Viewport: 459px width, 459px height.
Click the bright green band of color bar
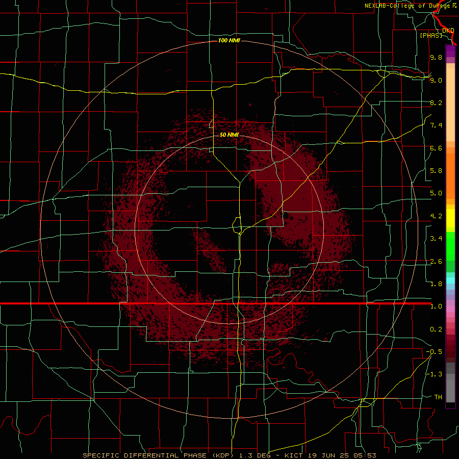tap(450, 246)
